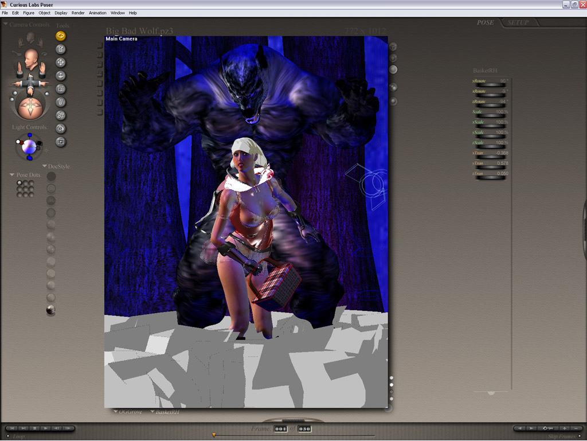Switch to the small Face Camera head

[x=30, y=37]
